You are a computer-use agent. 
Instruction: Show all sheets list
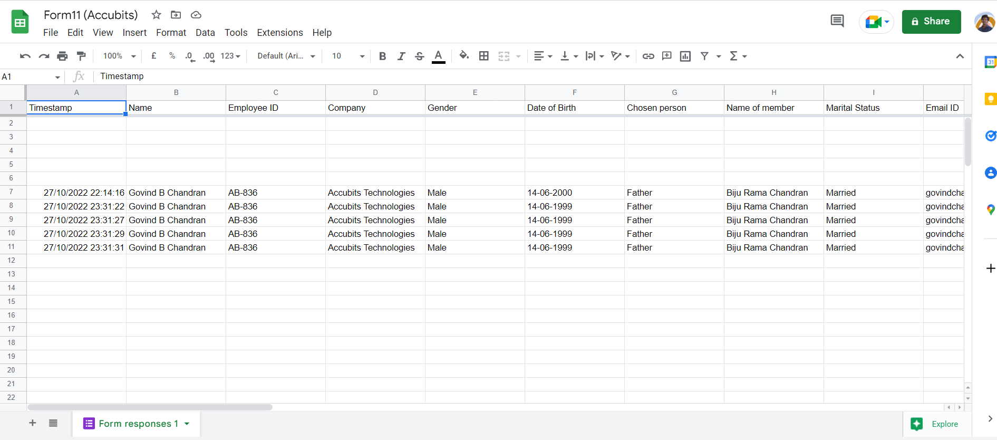(53, 423)
